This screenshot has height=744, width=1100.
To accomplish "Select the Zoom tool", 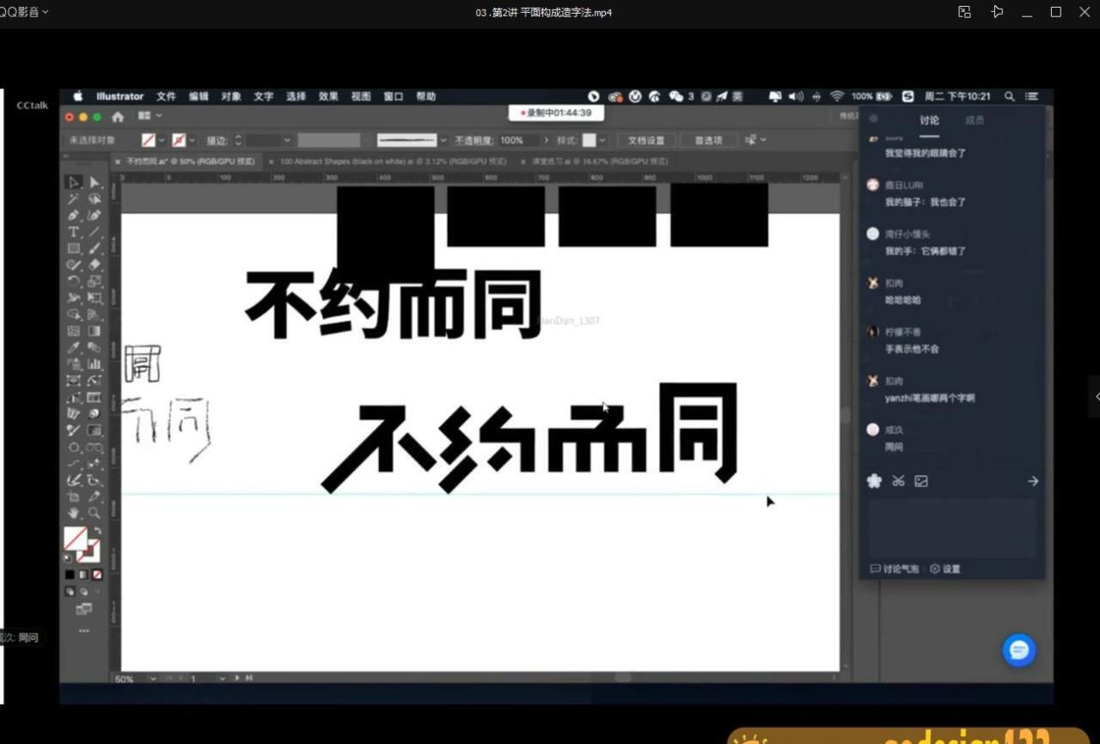I will (95, 513).
